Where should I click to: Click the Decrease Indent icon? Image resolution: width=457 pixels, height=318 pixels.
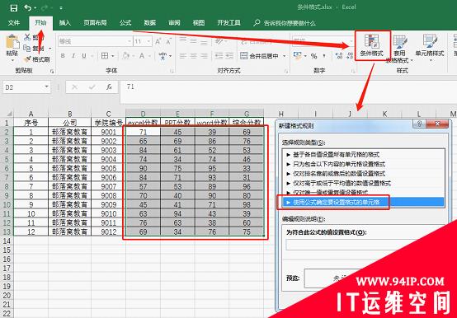click(219, 55)
